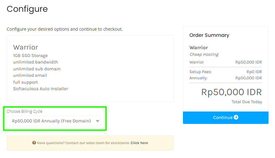Click the "1GB SSD Storage" feature line
Screen dimensions: 275x158
30,56
